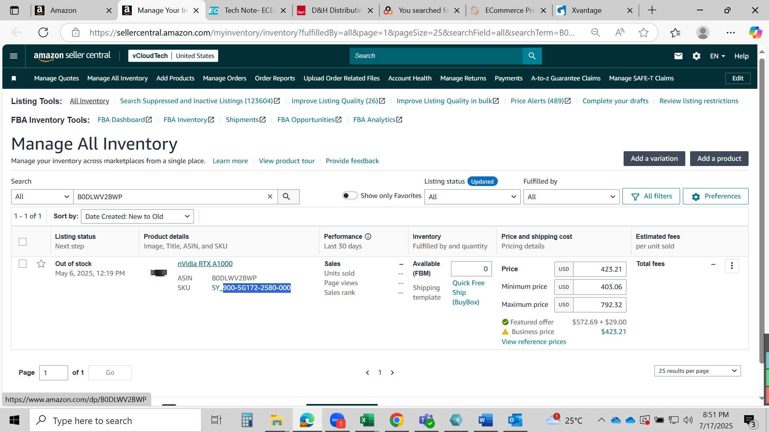Open the browser profile avatar
Screen dimensions: 769x432
pos(703,32)
